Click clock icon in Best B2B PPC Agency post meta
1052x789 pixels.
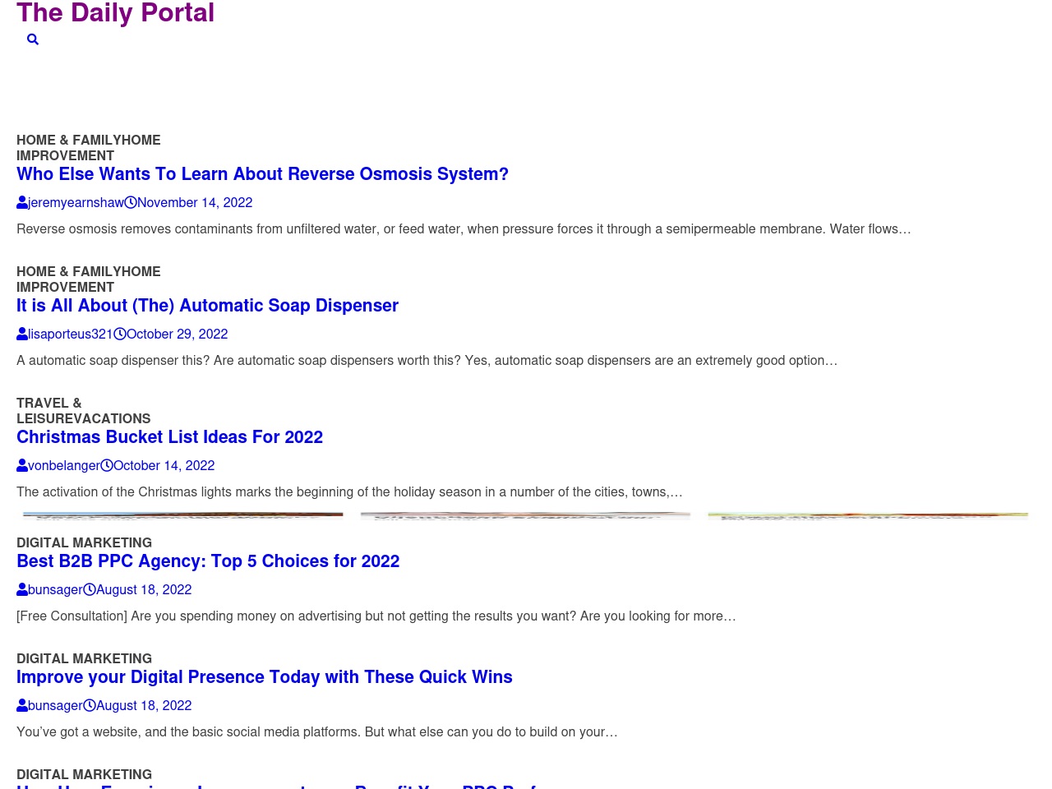tap(90, 589)
